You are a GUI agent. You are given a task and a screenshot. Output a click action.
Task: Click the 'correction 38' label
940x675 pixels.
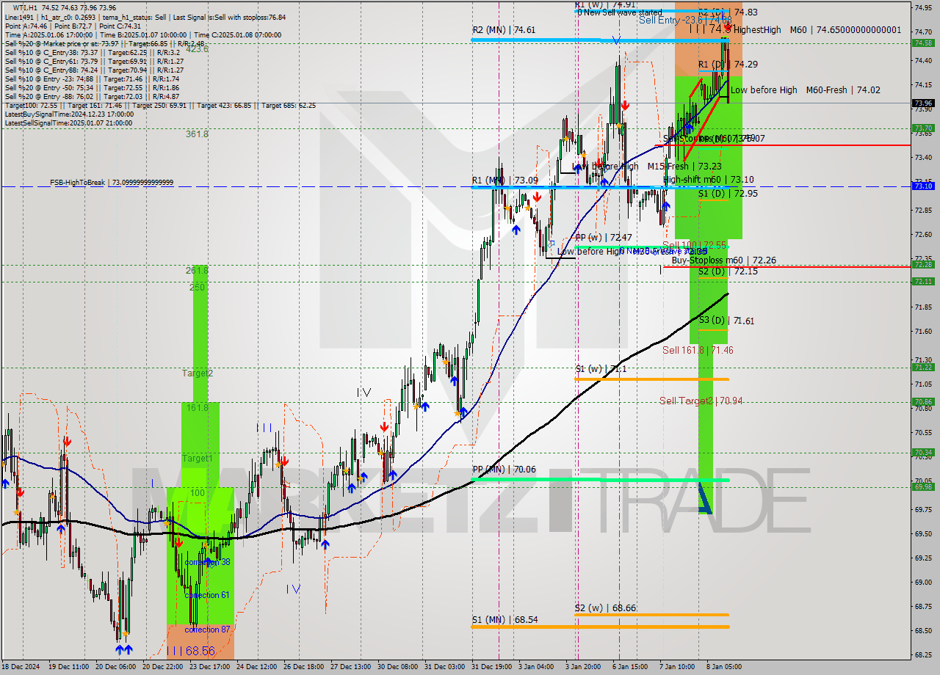(x=207, y=562)
